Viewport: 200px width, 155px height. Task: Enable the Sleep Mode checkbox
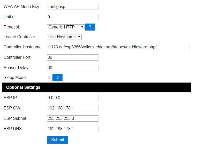click(50, 77)
